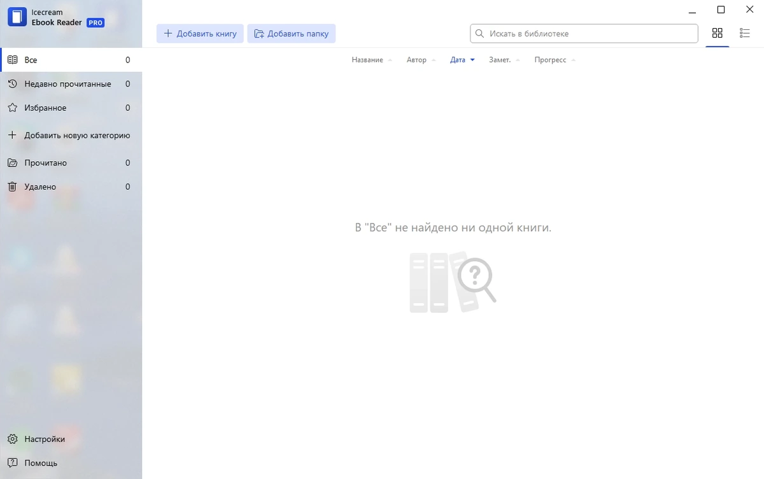This screenshot has height=479, width=764.
Task: Click the magnifier icon in the search box
Action: click(480, 33)
